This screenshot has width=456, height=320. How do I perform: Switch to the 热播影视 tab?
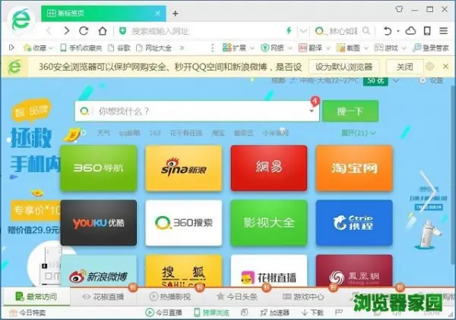(x=170, y=296)
